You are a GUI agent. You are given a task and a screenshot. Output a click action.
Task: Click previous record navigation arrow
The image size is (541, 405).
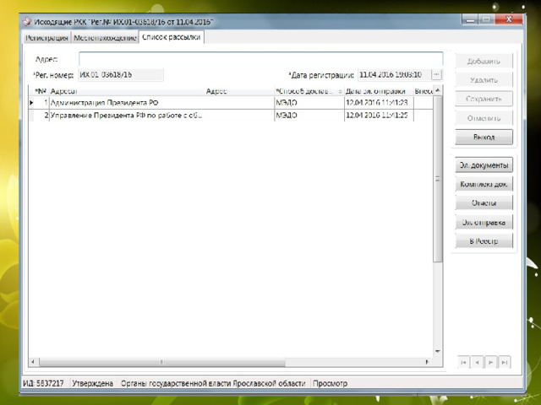click(477, 362)
